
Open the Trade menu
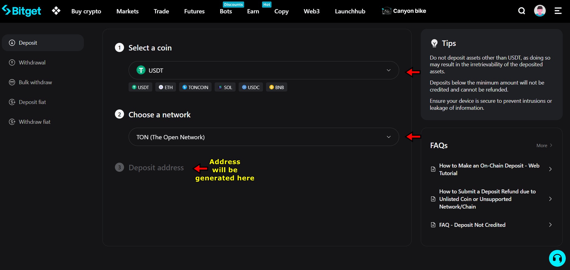tap(161, 11)
